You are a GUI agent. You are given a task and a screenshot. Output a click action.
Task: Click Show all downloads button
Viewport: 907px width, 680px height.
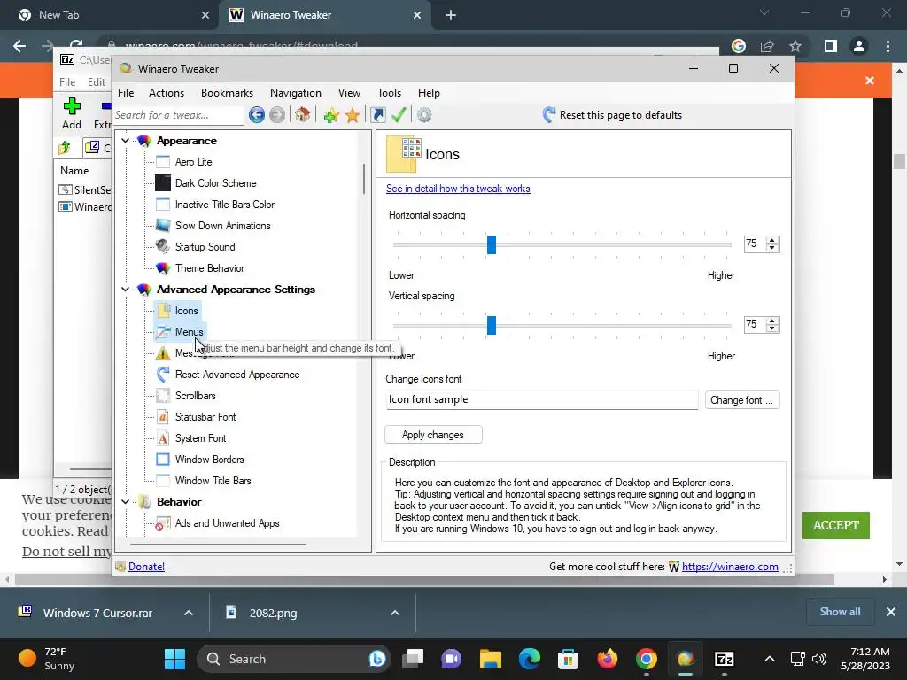coord(840,612)
